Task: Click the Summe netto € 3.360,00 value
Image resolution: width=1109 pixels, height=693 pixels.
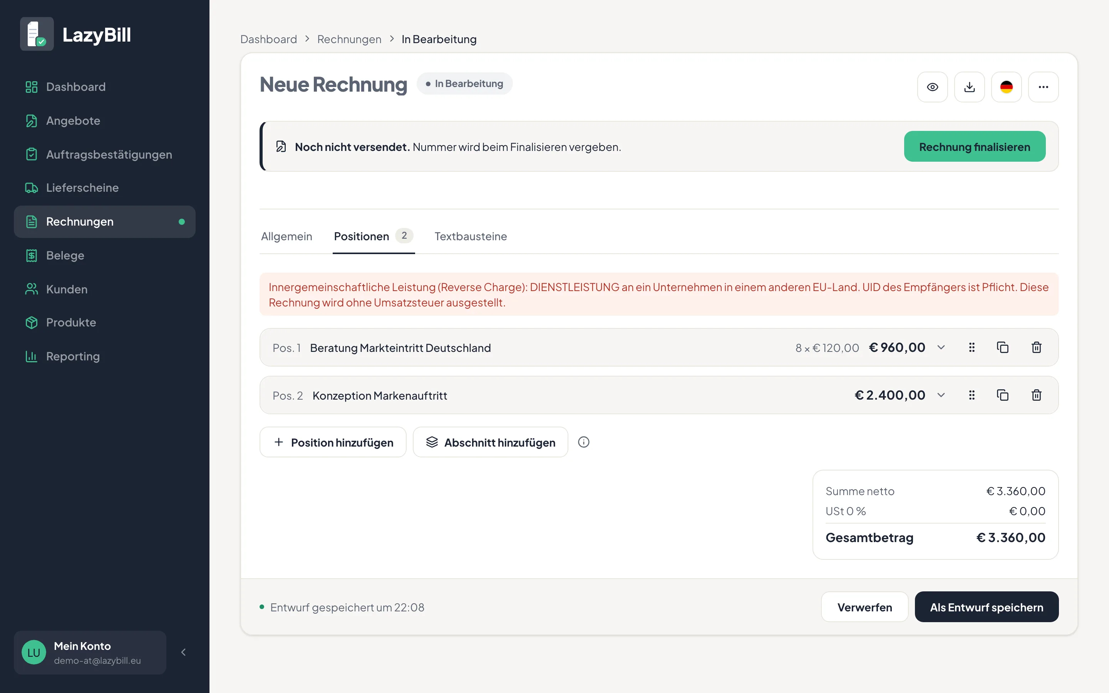Action: [1015, 491]
